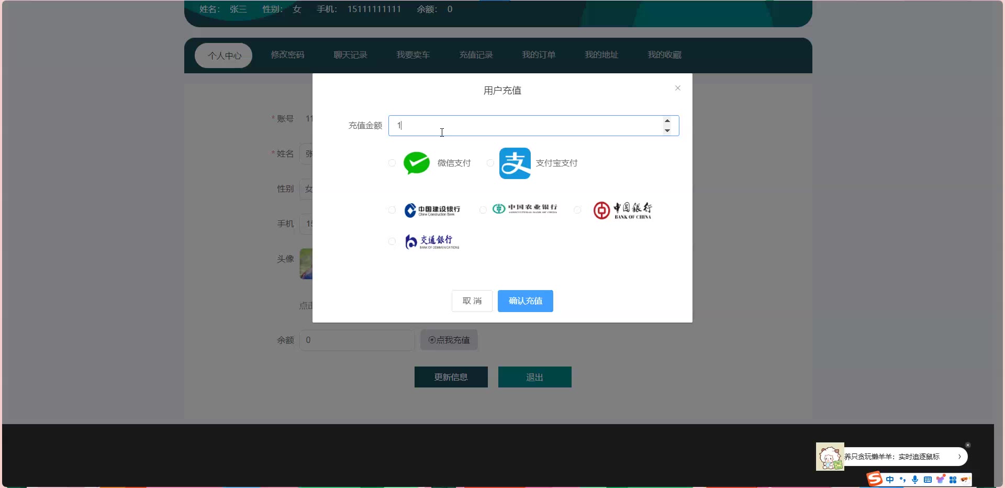
Task: Click the green WeChat Pay logo
Action: click(417, 163)
